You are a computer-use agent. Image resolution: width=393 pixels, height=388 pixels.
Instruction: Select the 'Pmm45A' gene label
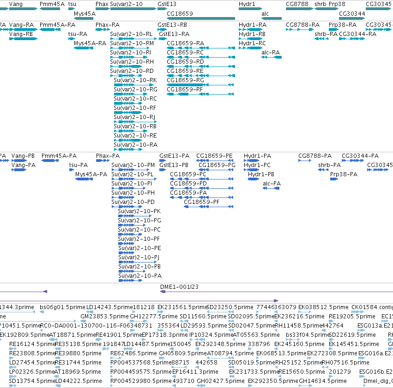coord(52,4)
